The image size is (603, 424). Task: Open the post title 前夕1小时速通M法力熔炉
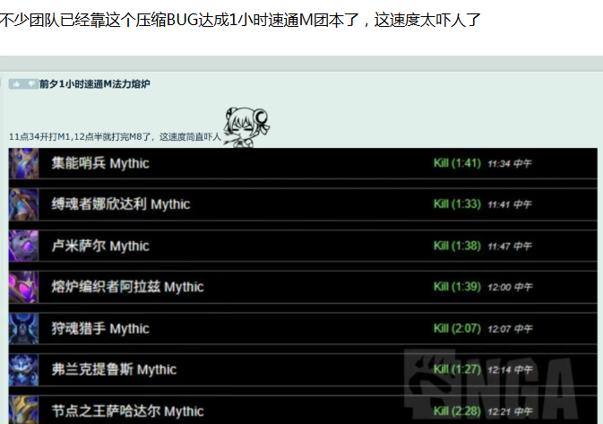(x=95, y=84)
